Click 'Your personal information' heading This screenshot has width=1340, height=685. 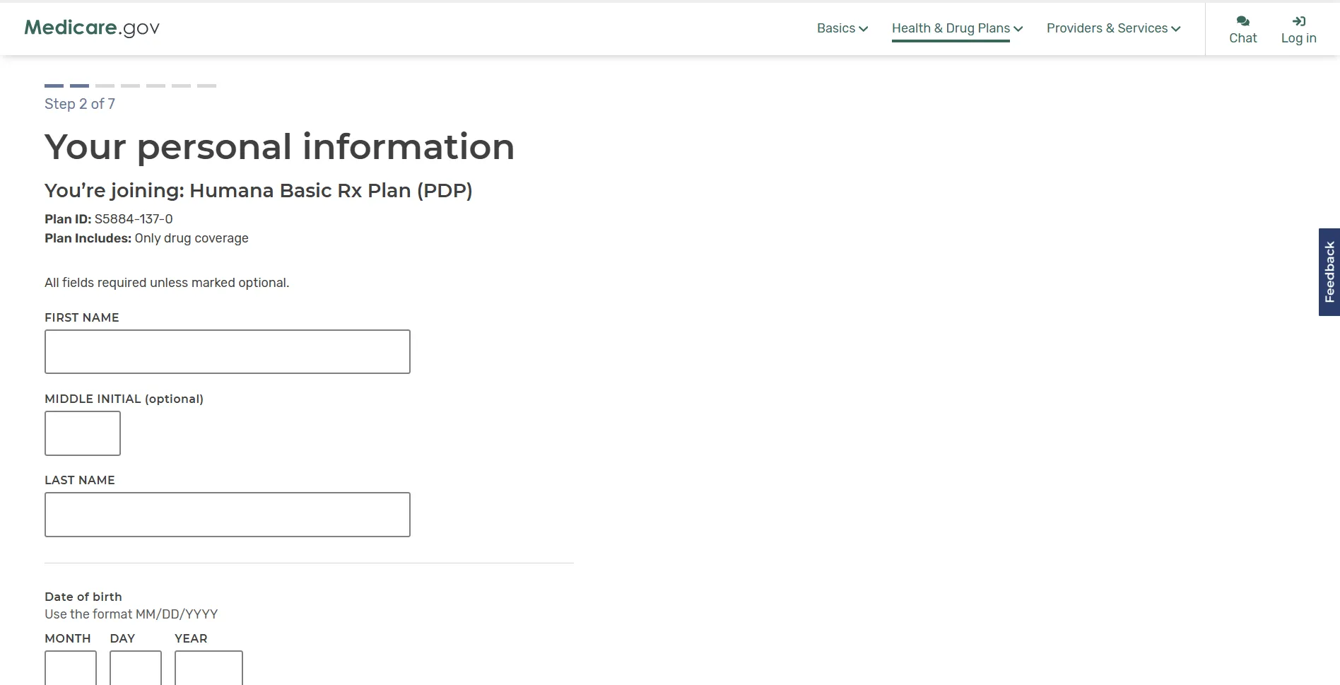[279, 147]
